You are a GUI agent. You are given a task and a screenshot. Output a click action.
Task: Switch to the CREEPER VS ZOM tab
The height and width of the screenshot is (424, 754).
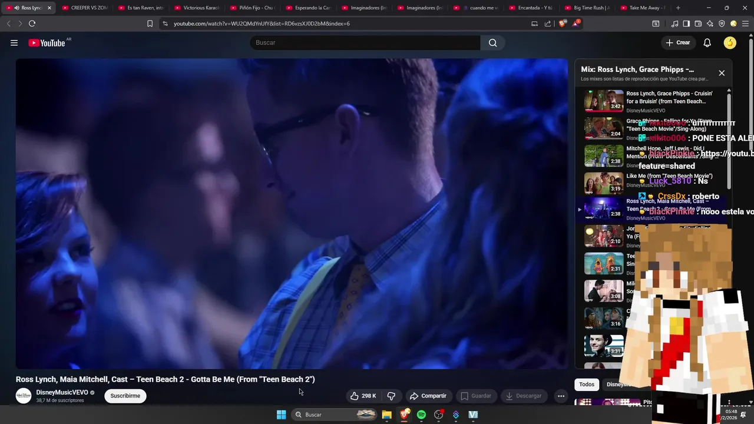pyautogui.click(x=85, y=8)
